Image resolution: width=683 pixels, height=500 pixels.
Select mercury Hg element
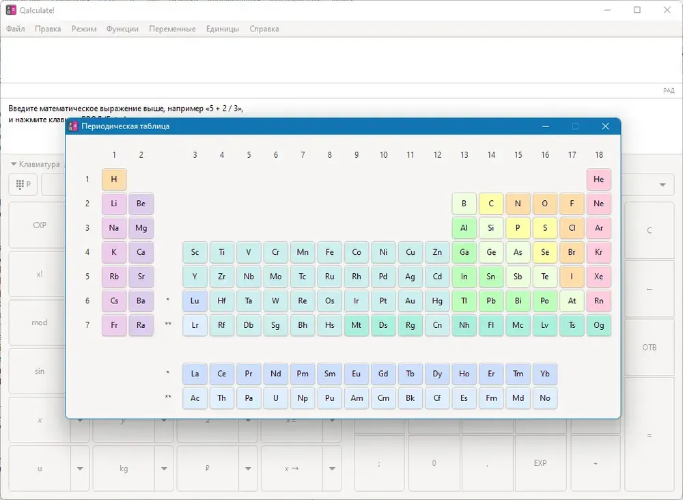(x=437, y=301)
